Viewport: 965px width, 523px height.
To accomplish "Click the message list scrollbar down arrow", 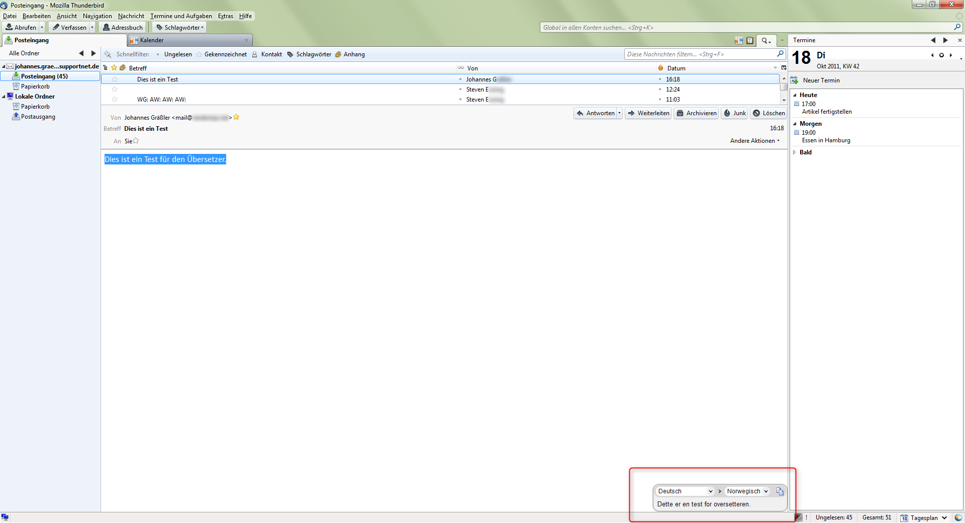I will (784, 100).
